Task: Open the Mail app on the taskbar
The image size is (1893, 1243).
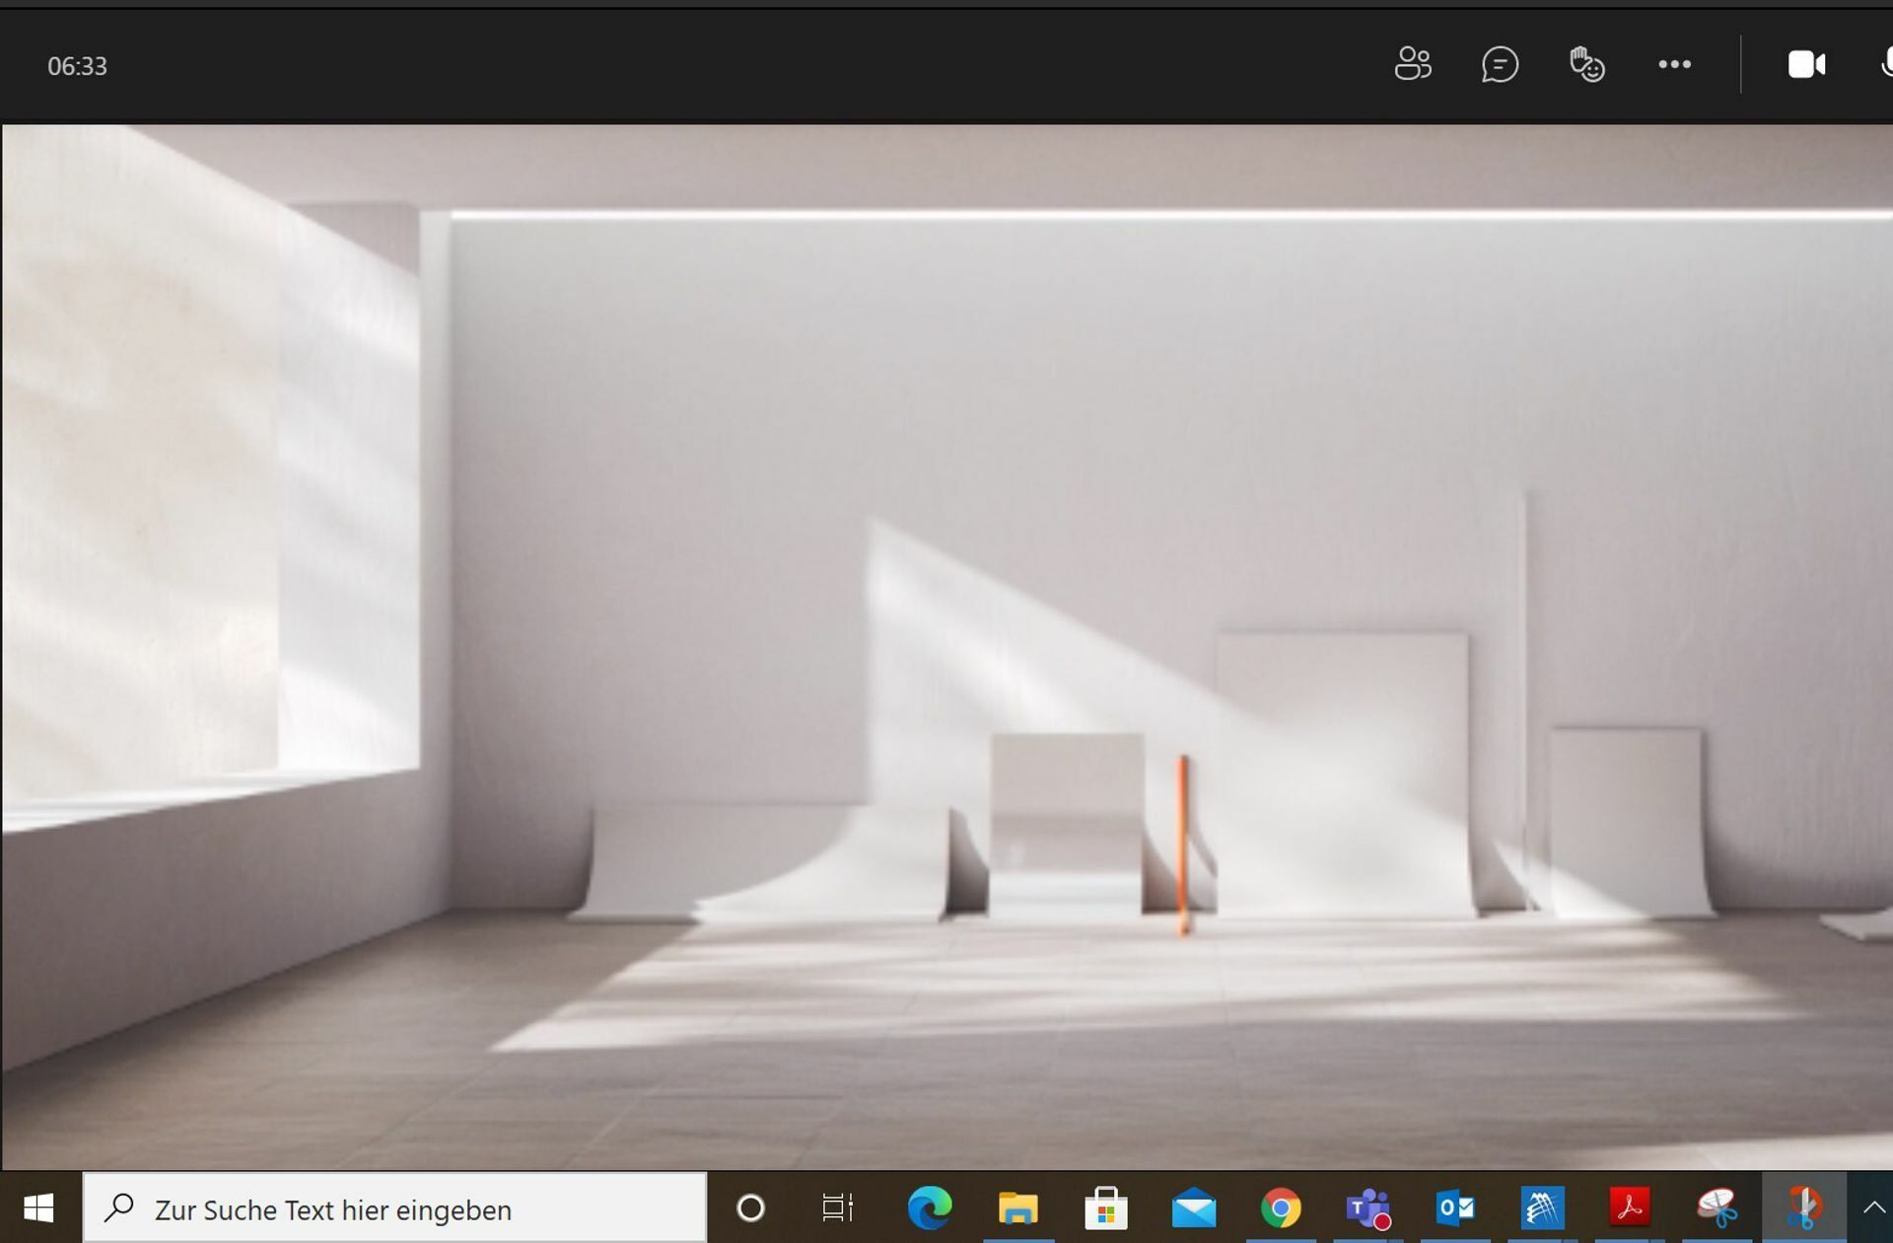Action: (1193, 1208)
